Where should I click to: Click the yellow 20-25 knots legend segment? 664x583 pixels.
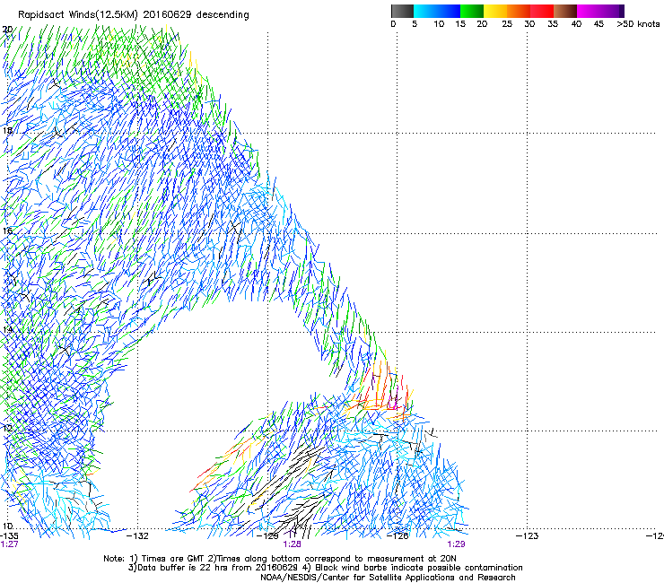(495, 11)
